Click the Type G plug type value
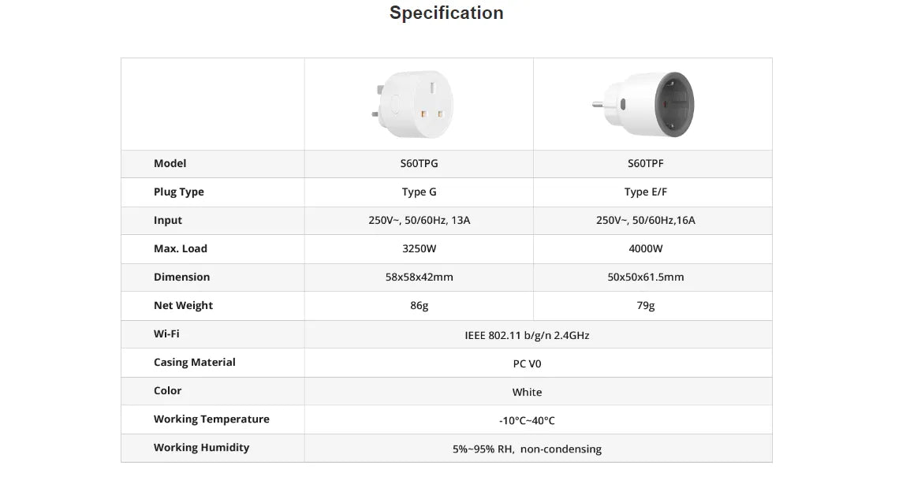 coord(419,192)
